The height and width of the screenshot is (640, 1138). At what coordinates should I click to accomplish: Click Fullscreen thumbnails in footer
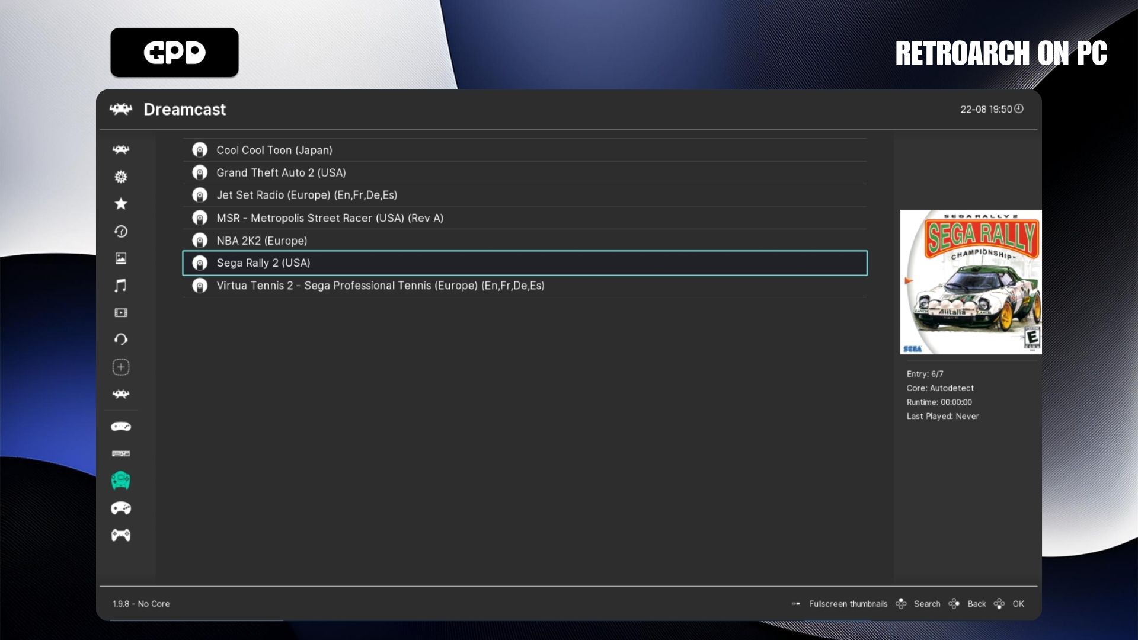[848, 604]
